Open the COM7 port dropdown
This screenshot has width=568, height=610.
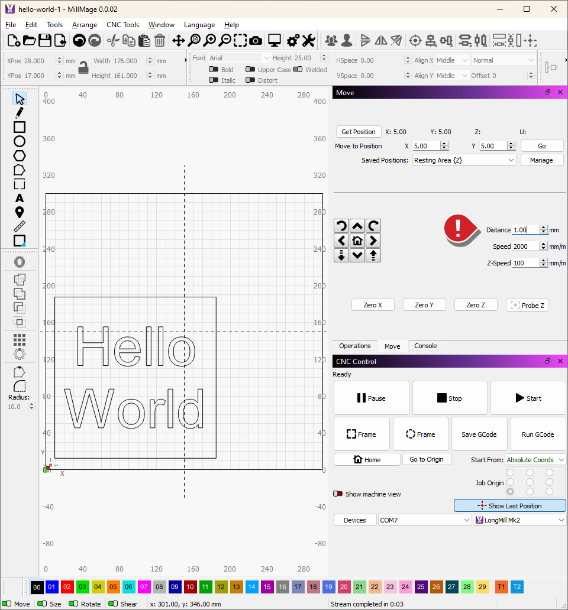(425, 520)
